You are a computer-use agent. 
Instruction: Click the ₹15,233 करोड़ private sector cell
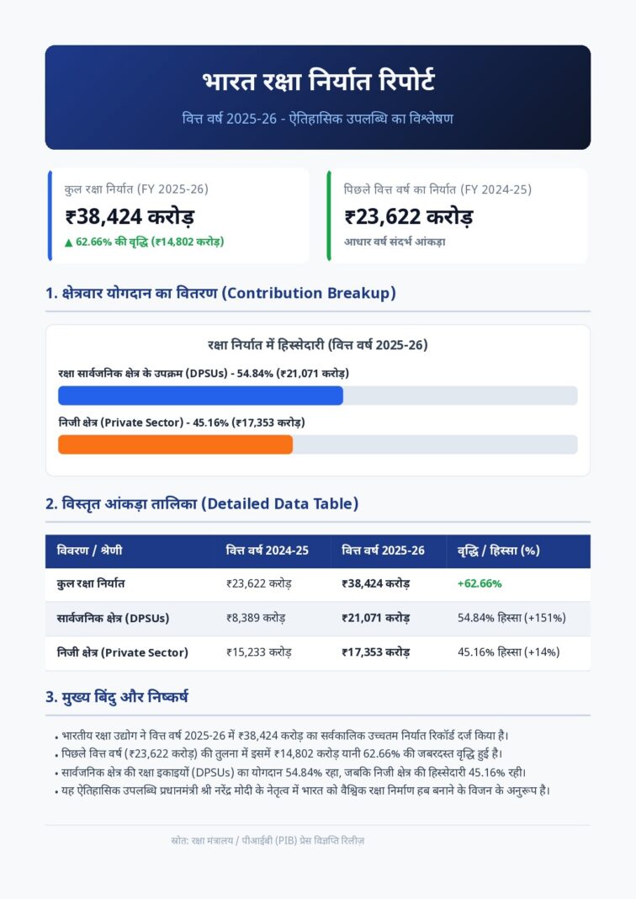pos(259,652)
